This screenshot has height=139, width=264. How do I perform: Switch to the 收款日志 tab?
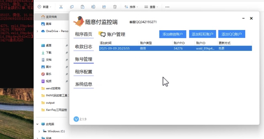pyautogui.click(x=83, y=47)
